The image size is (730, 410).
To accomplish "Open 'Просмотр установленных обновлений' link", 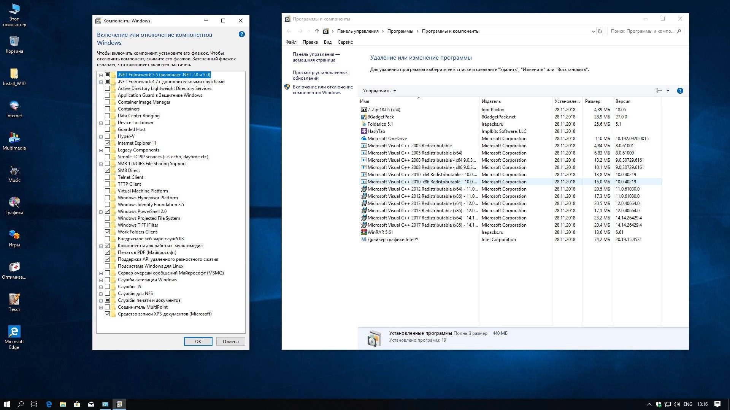I will [320, 75].
